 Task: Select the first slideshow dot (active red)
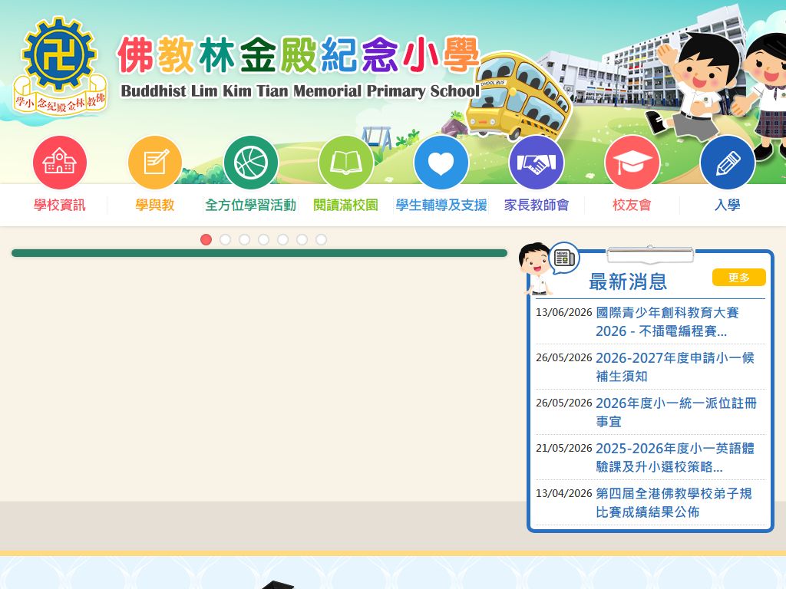pyautogui.click(x=206, y=239)
